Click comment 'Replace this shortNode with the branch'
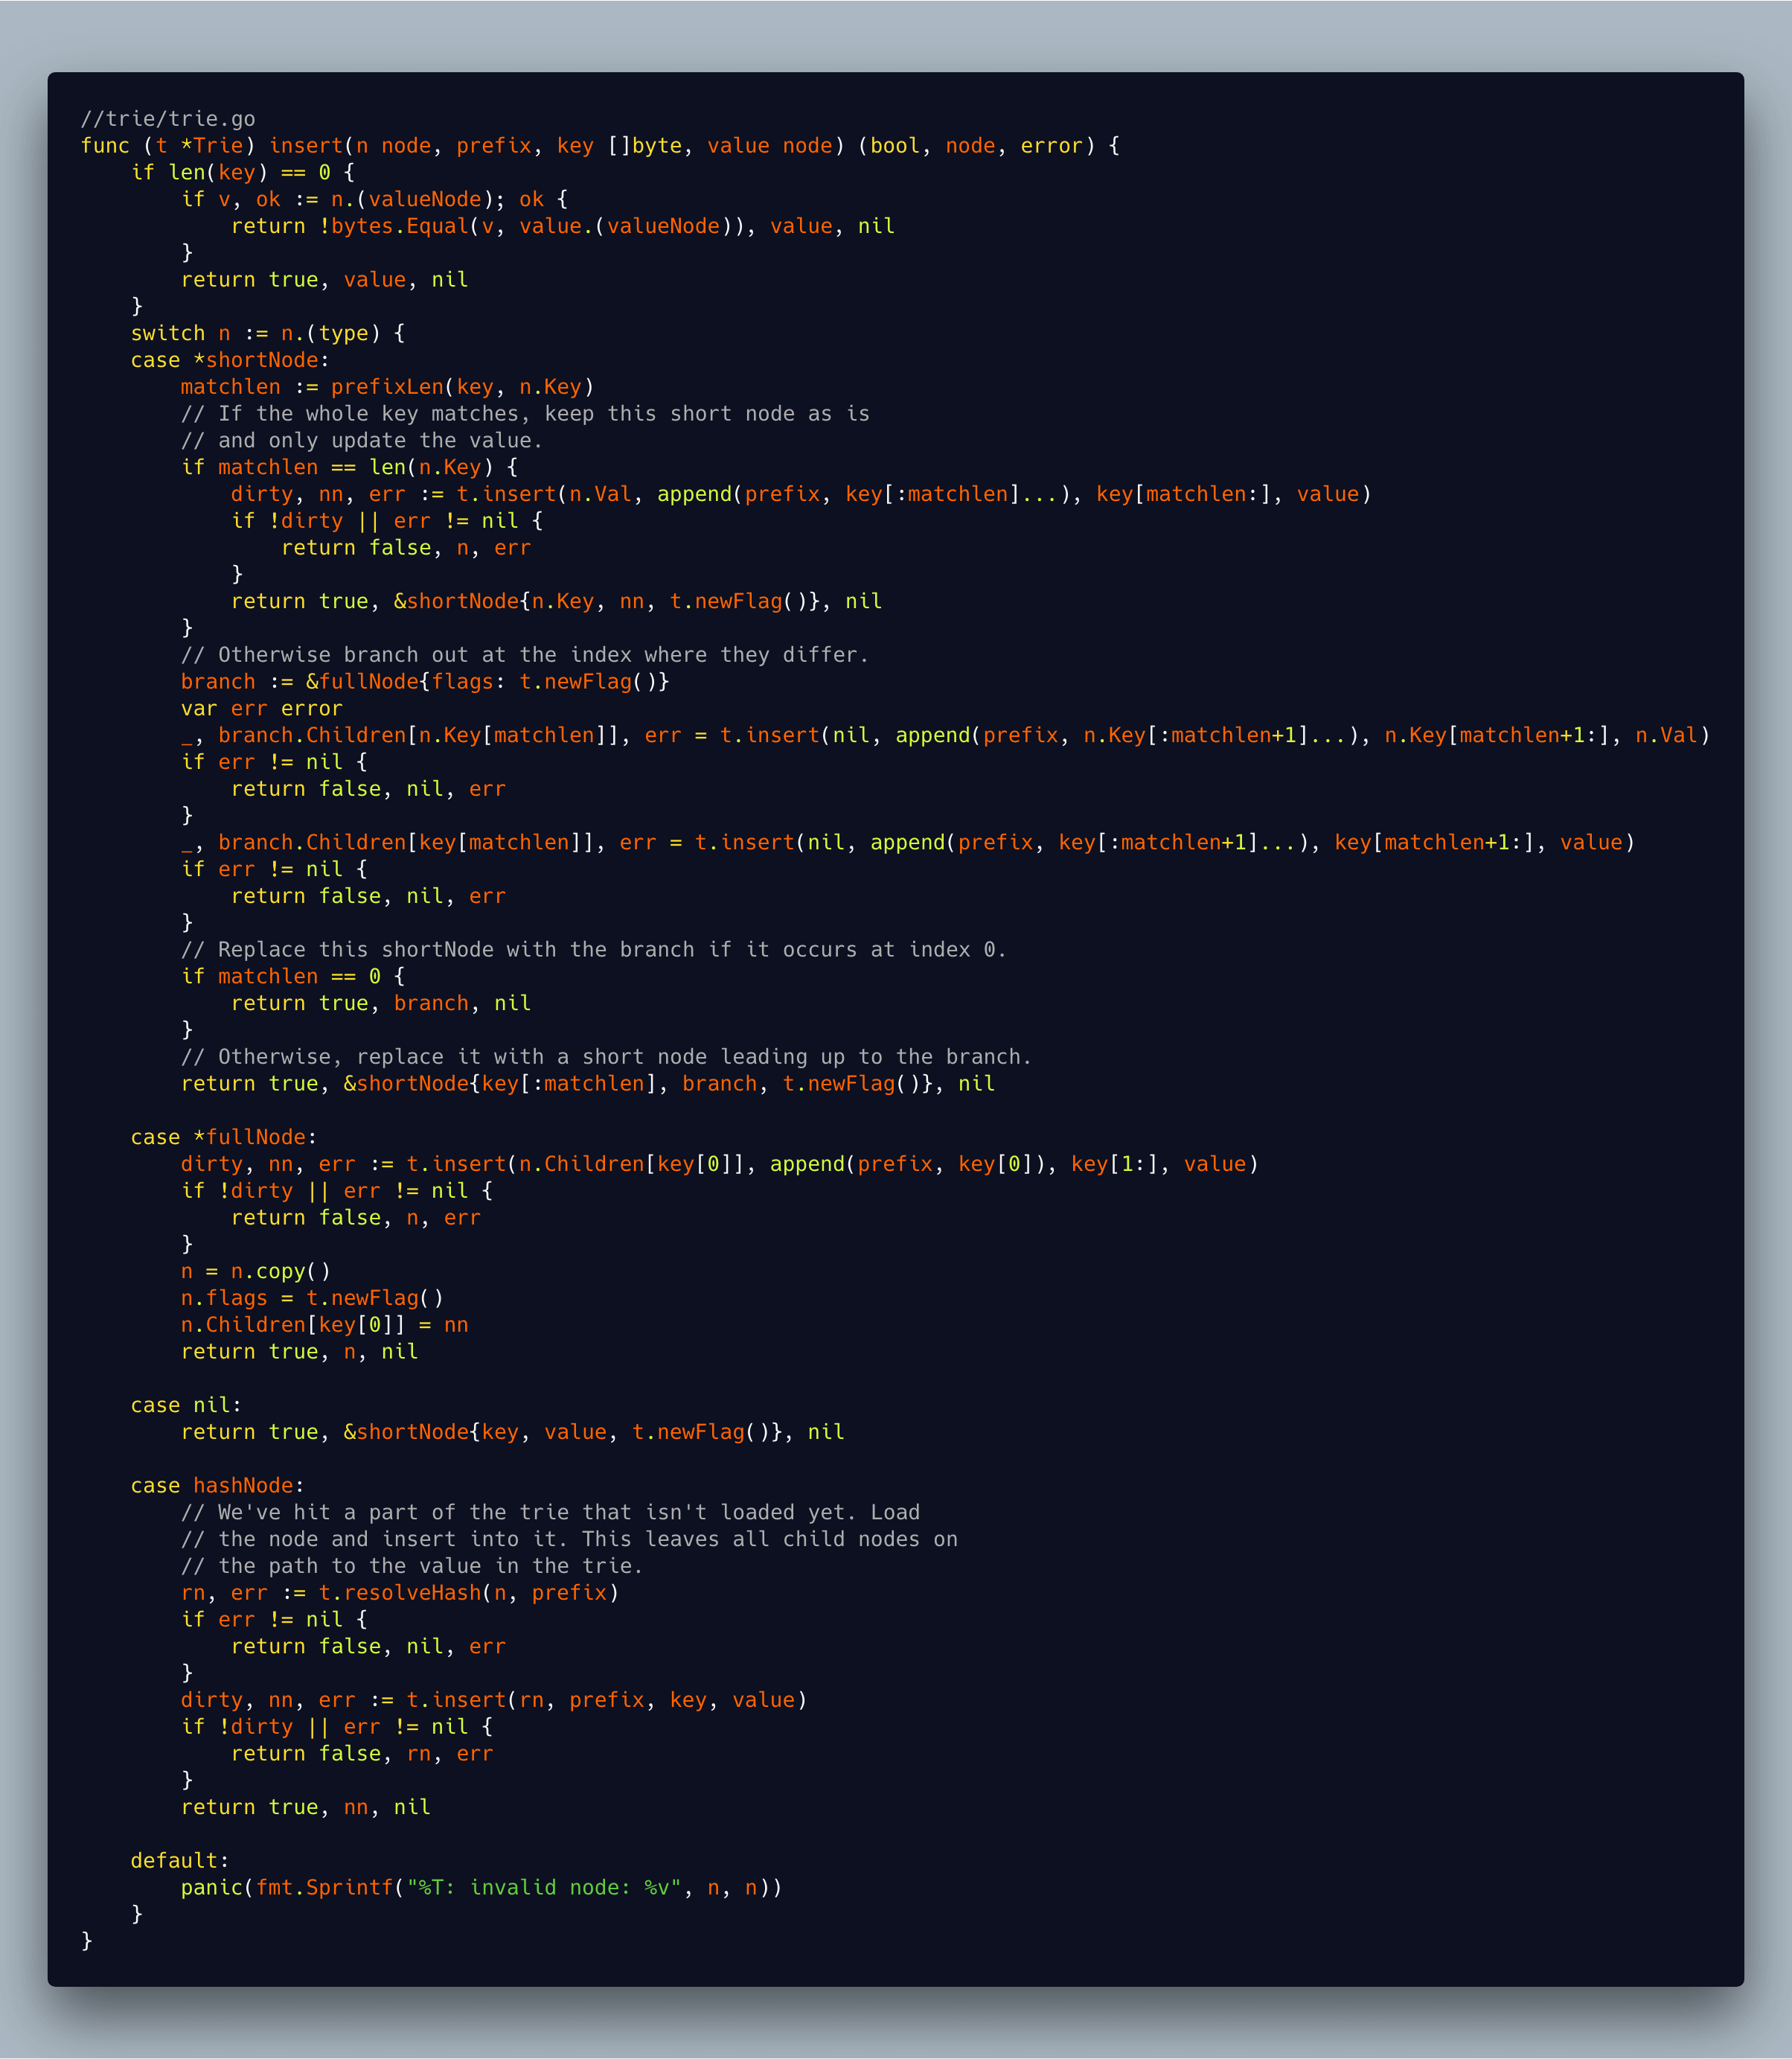 (594, 949)
